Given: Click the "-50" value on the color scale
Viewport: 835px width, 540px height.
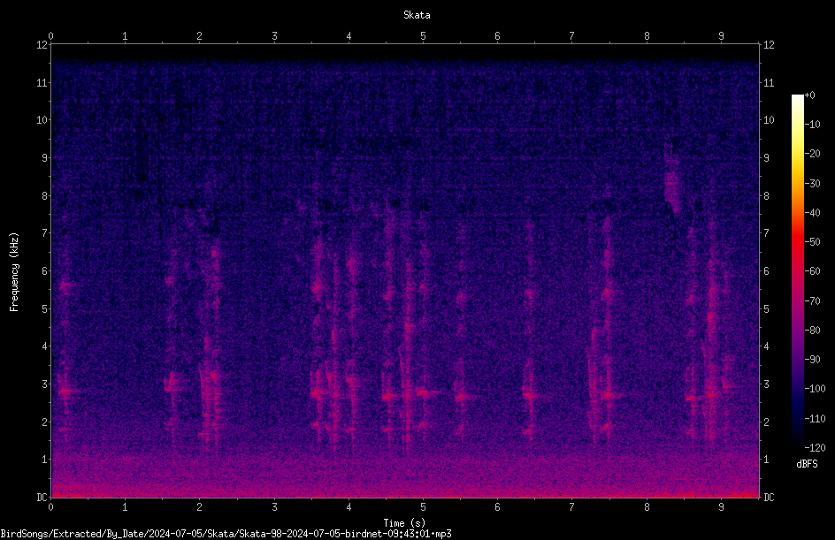Looking at the screenshot, I should coord(812,242).
